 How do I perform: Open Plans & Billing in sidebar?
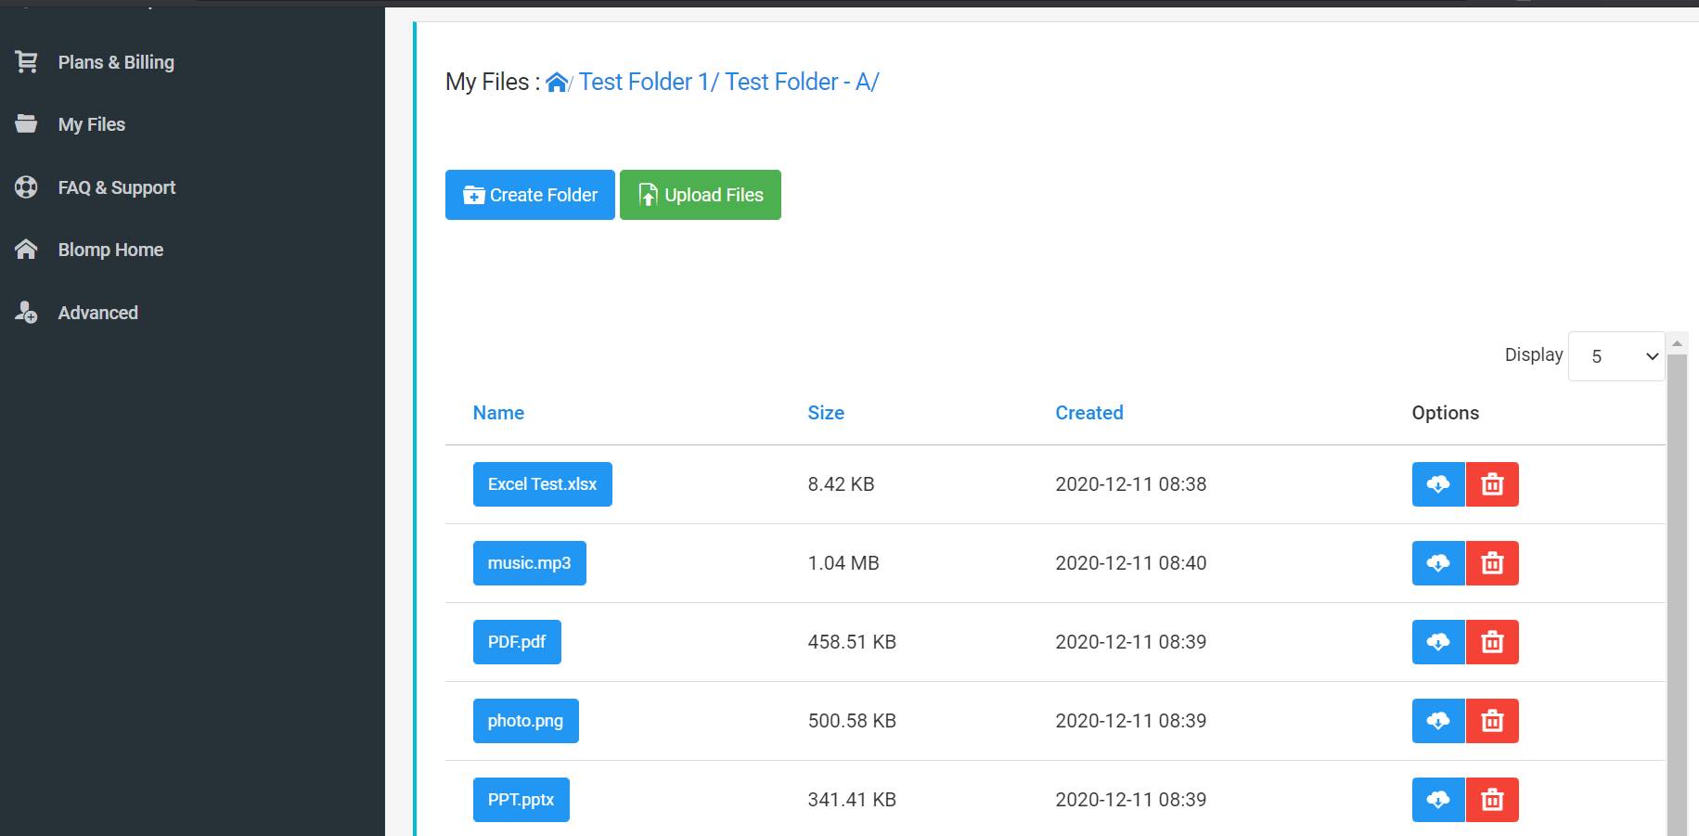click(115, 62)
